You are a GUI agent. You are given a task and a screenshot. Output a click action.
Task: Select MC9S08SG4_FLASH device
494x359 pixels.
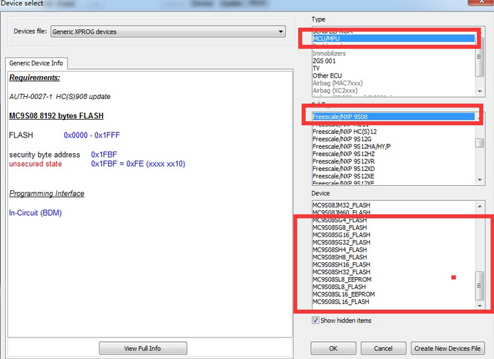(x=393, y=220)
